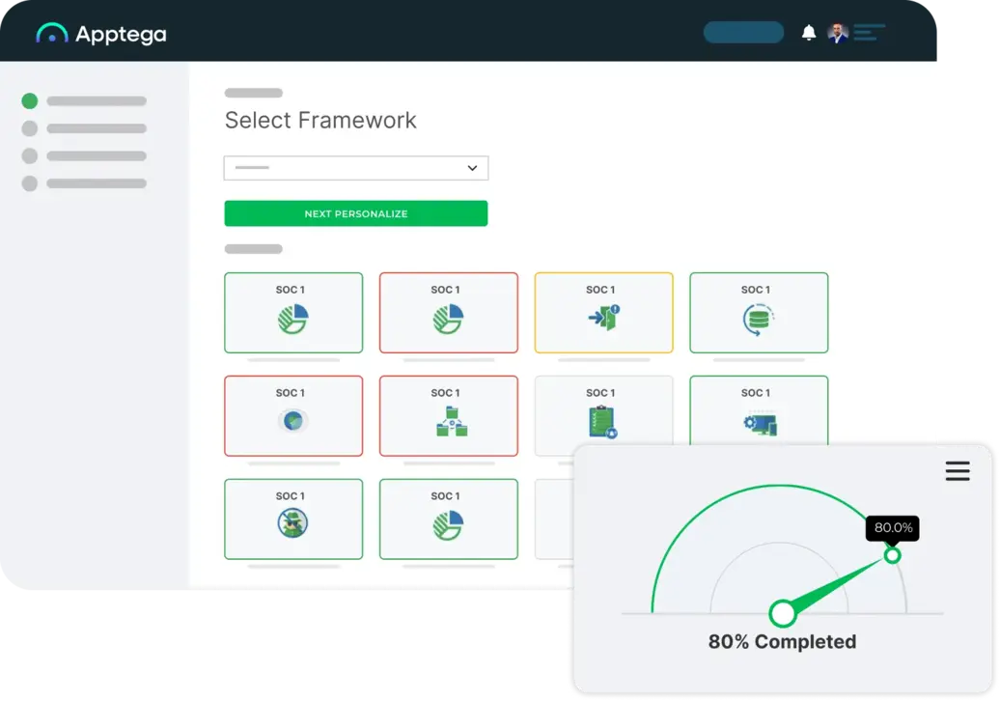Click the pie chart icon in the first green card
The image size is (1000, 701).
[293, 319]
